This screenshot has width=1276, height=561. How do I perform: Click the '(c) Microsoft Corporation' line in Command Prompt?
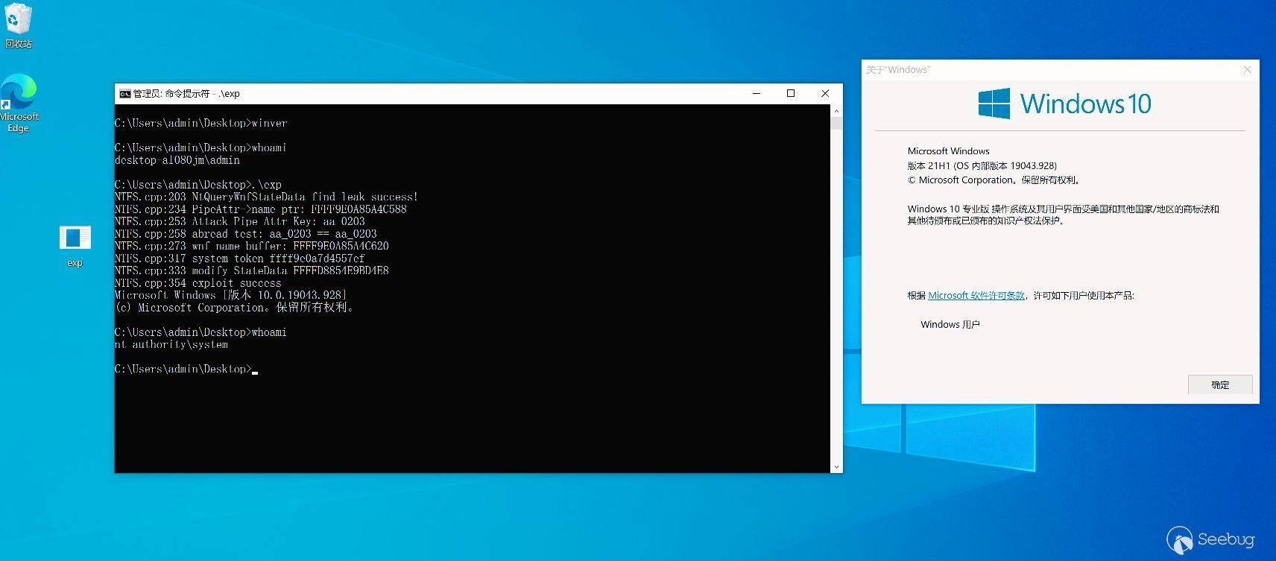[x=235, y=308]
